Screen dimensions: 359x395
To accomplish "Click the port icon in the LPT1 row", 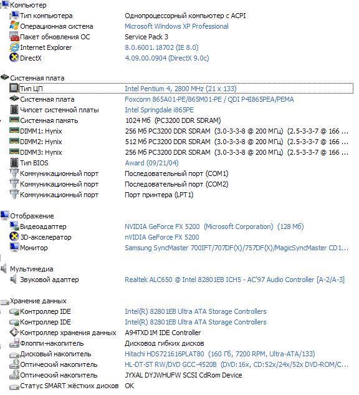I will point(14,194).
